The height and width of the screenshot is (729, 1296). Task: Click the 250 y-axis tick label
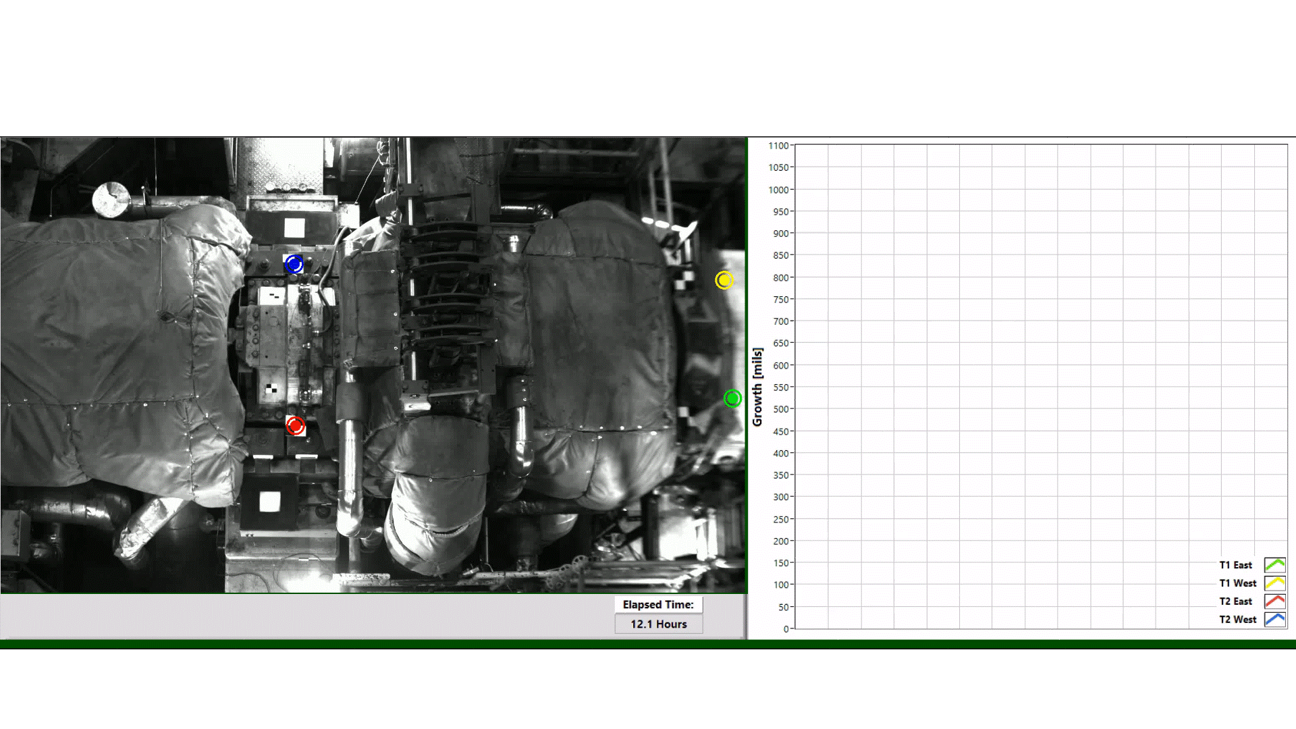(x=781, y=519)
